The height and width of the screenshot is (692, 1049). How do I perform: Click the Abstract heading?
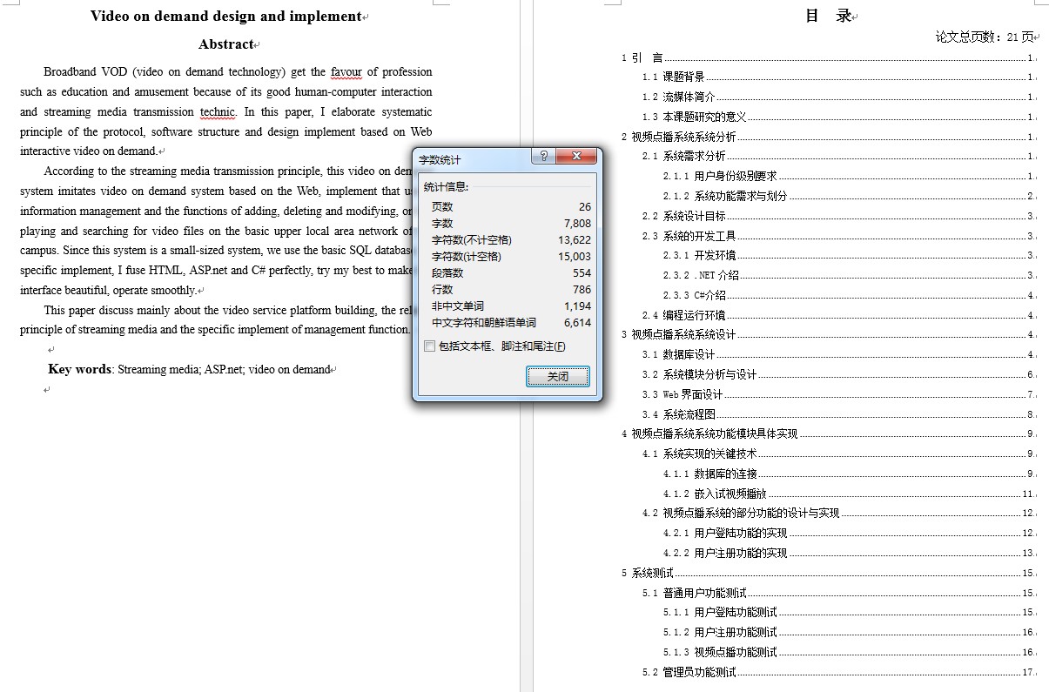pos(225,44)
